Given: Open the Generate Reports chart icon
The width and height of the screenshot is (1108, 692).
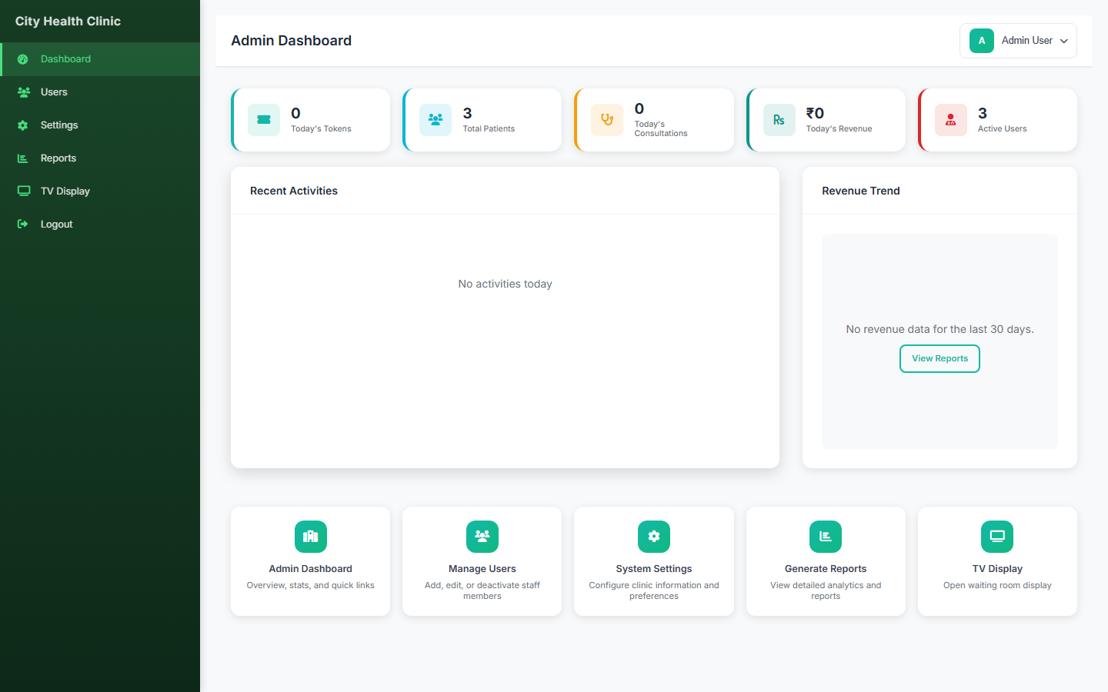Looking at the screenshot, I should (x=826, y=537).
